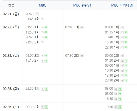Click the rerun 재 icon beside 20:30 2회
Viewport: 137px width, 111px height.
(x=126, y=81)
